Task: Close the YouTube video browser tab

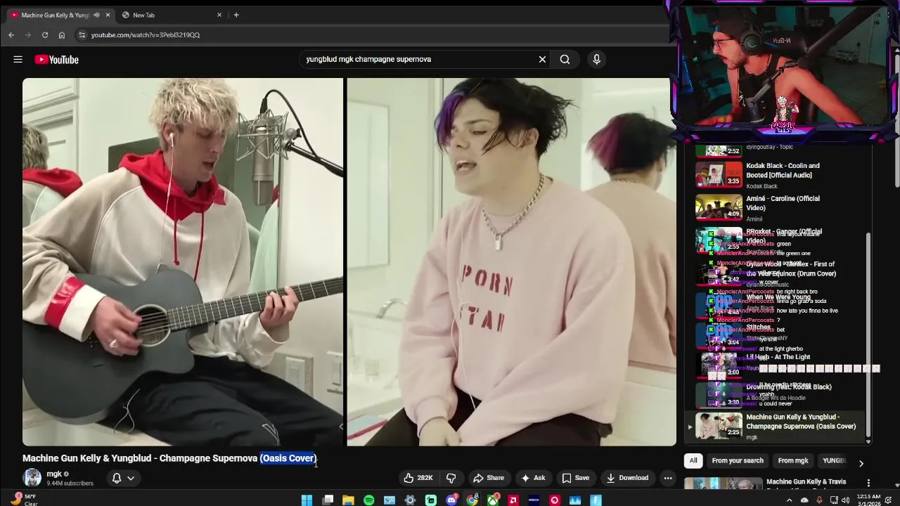Action: [x=108, y=15]
